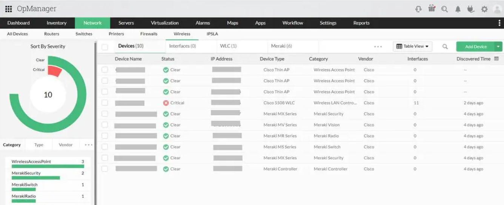Check the Meraki Controller row checkbox
Viewport: 504px width, 205px height.
[x=105, y=169]
